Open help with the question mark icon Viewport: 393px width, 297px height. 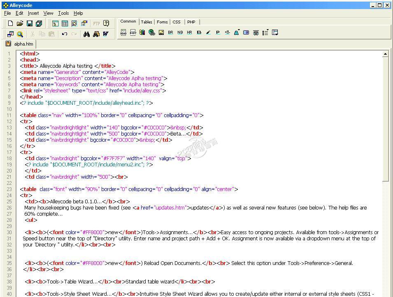pos(106,23)
